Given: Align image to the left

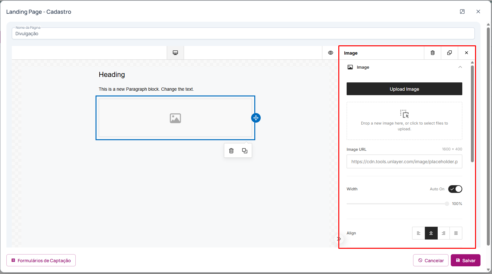Looking at the screenshot, I should tap(419, 233).
